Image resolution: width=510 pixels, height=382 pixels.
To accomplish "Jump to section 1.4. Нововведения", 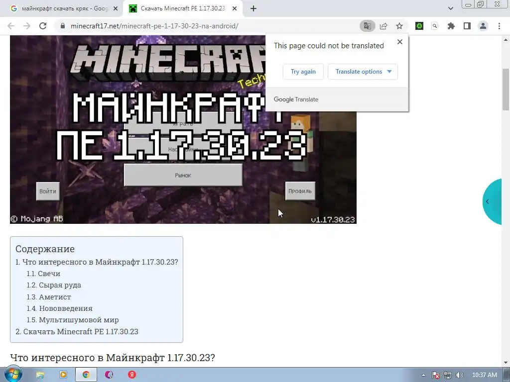I will pyautogui.click(x=60, y=308).
